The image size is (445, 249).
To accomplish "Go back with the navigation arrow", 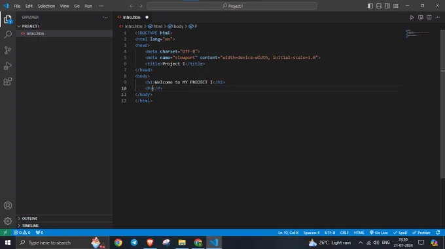I will tap(132, 6).
